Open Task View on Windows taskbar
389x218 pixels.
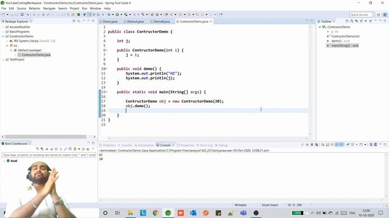coord(117,213)
